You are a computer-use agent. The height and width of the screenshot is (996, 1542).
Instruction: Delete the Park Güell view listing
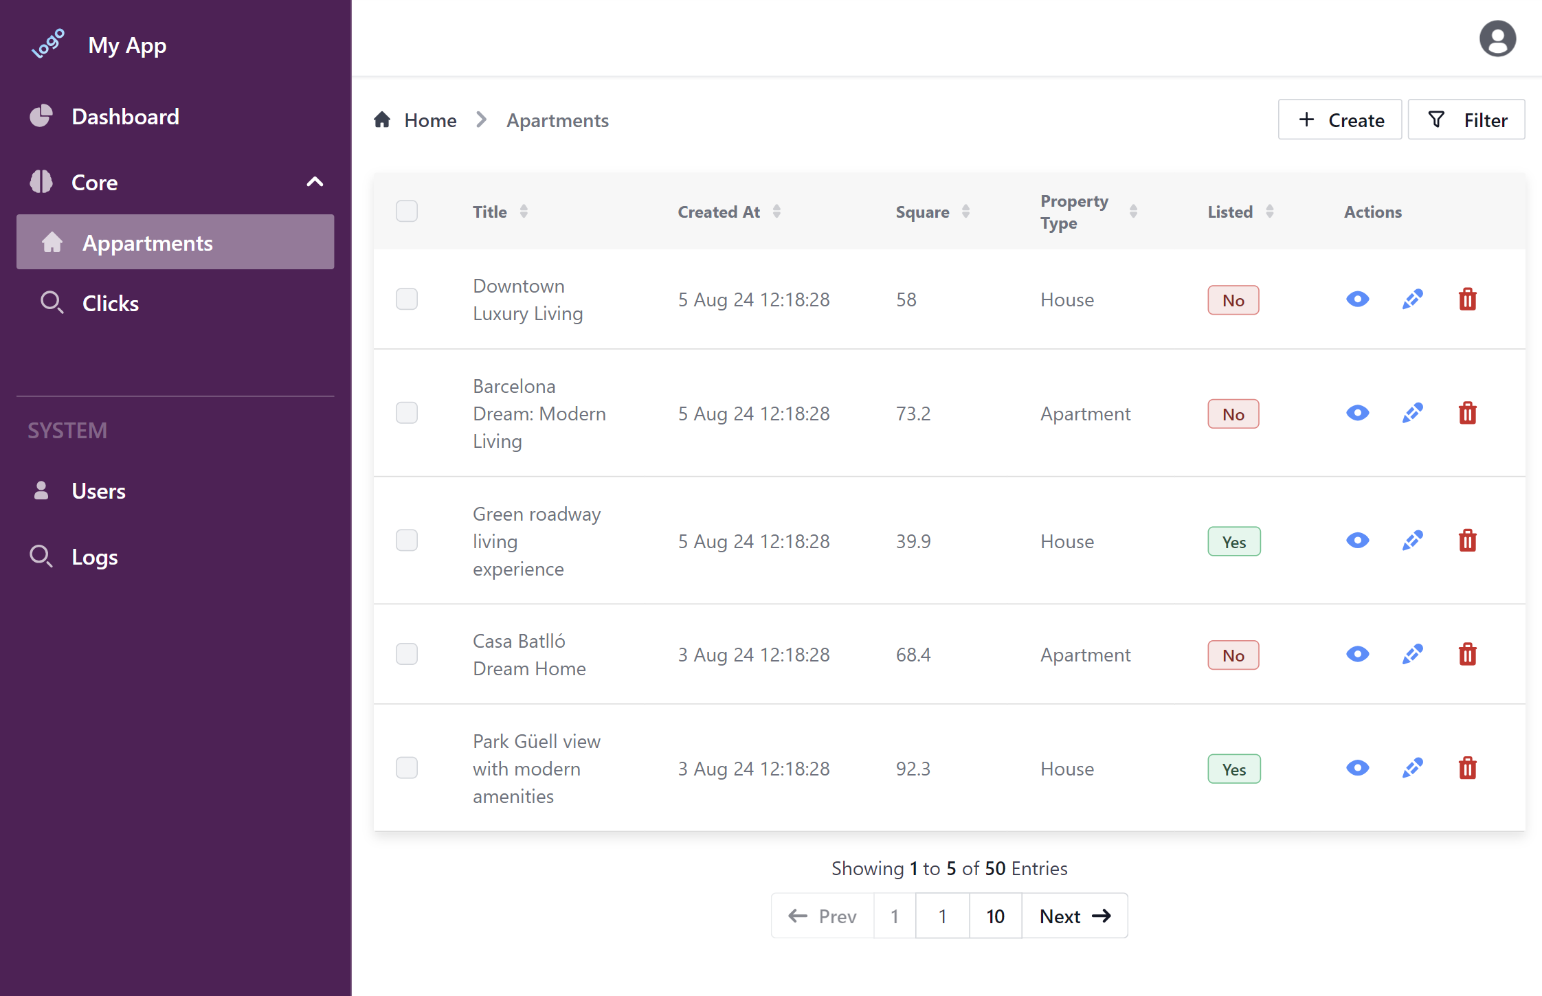click(1467, 769)
